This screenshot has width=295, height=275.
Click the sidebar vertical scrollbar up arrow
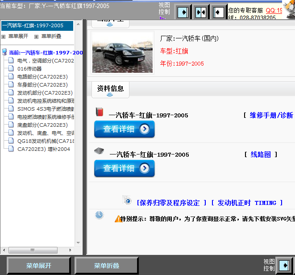coord(78,24)
